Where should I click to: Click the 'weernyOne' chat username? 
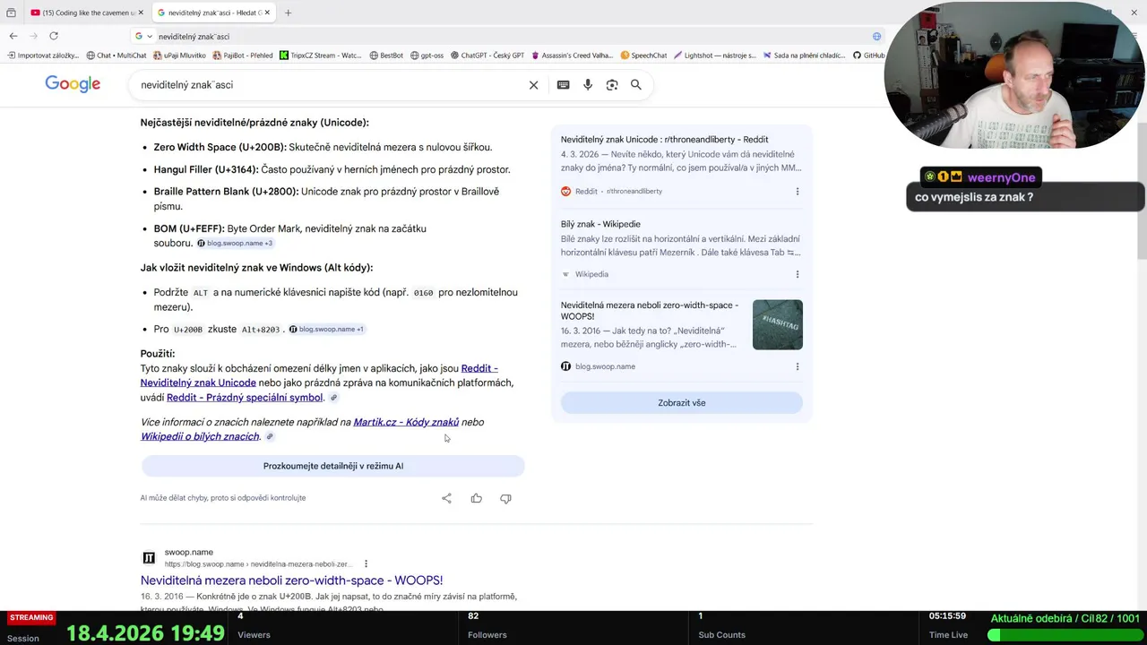tap(1001, 177)
